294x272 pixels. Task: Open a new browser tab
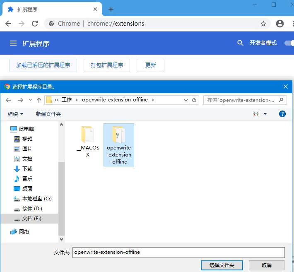pyautogui.click(x=111, y=9)
